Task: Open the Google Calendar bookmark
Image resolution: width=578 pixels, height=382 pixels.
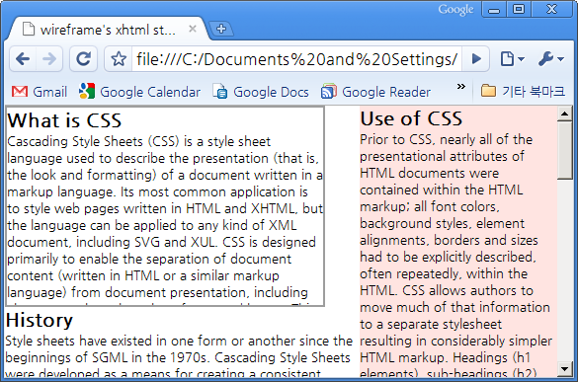Action: tap(139, 92)
